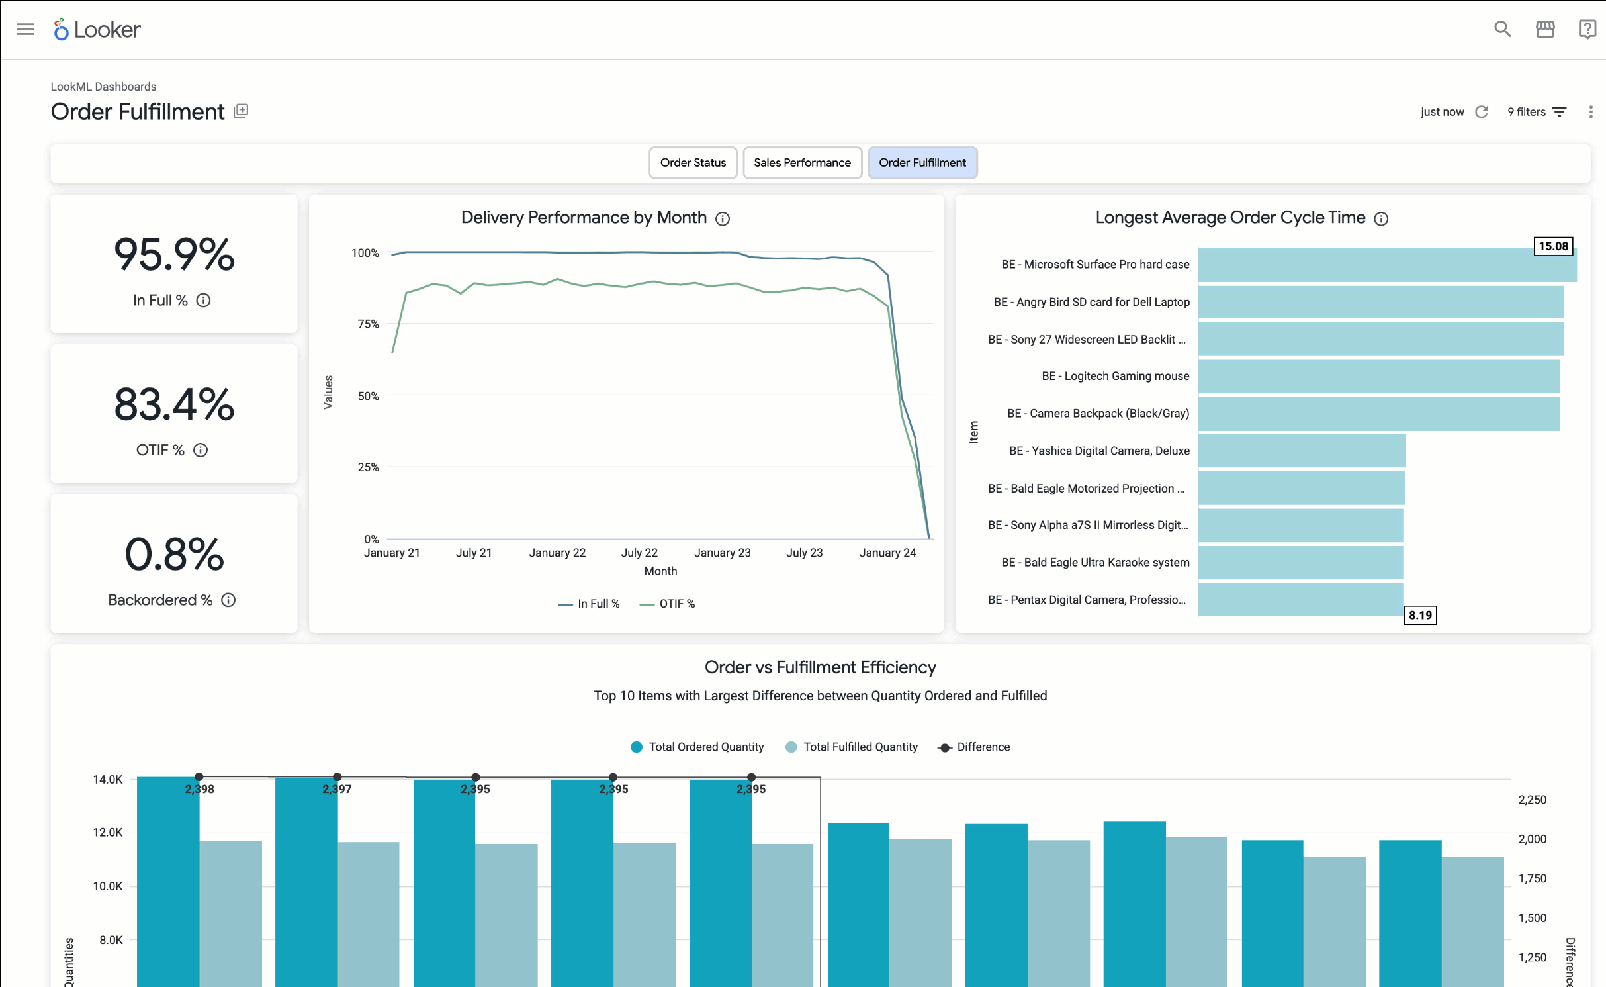Click the Sony Alpha a7S II Mirrorless bar
Screen dimensions: 1606x987
(x=1300, y=525)
